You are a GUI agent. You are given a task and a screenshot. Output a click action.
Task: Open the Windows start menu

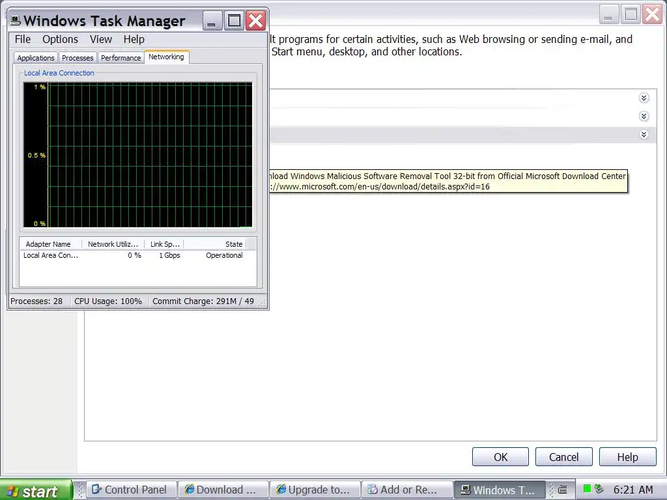click(36, 490)
